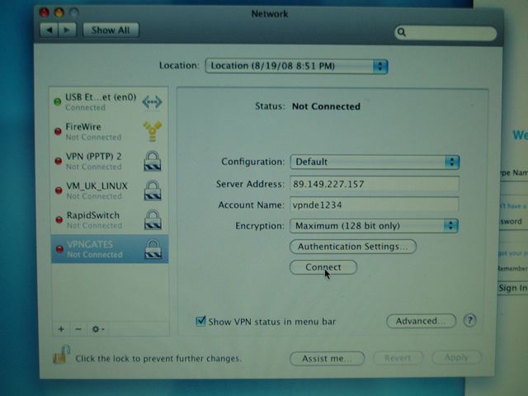Open the gear action menu
The width and height of the screenshot is (528, 396).
[97, 329]
